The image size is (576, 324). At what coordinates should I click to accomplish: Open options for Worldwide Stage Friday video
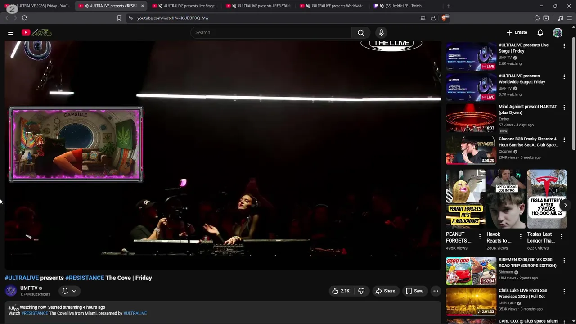pyautogui.click(x=564, y=77)
